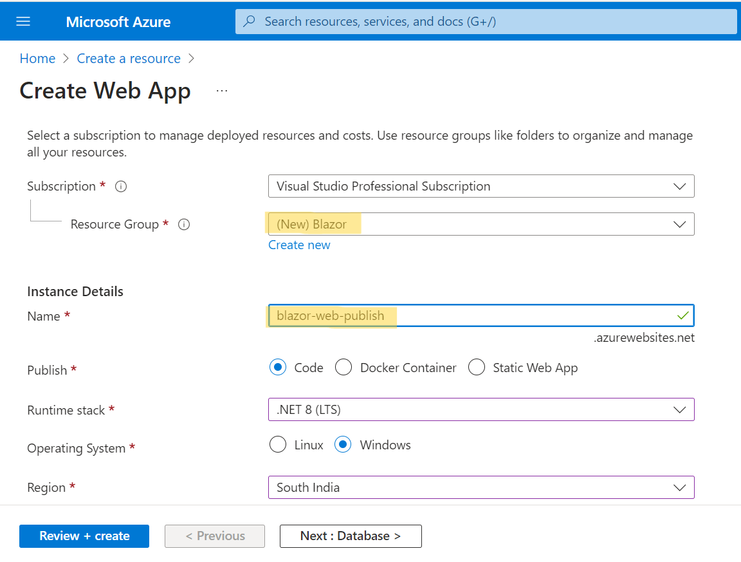Screen dimensions: 741x562
Task: Choose Windows as operating system
Action: point(343,445)
